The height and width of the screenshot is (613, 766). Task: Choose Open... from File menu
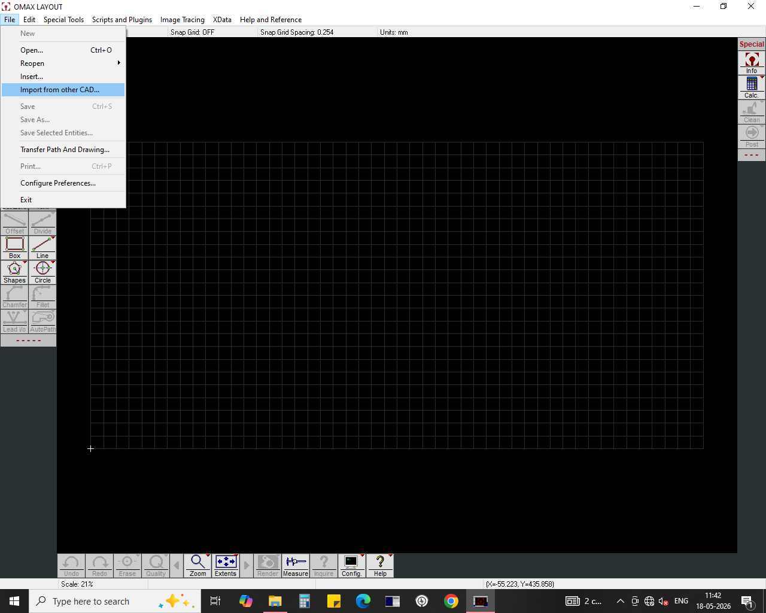63,50
